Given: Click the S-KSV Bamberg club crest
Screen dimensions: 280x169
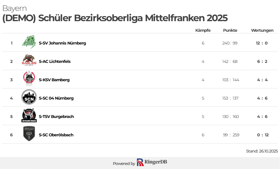Looking at the screenshot, I should pos(29,79).
